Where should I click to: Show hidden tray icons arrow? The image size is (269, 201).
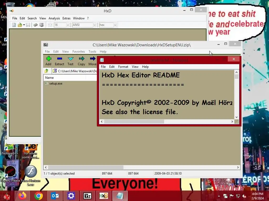219,196
